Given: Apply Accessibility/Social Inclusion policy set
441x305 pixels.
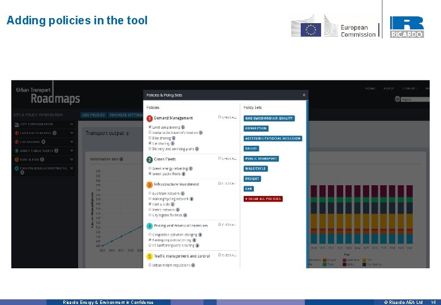Looking at the screenshot, I should 273,138.
